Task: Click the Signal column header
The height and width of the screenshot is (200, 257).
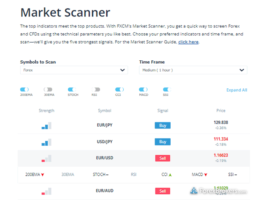Action: point(163,110)
